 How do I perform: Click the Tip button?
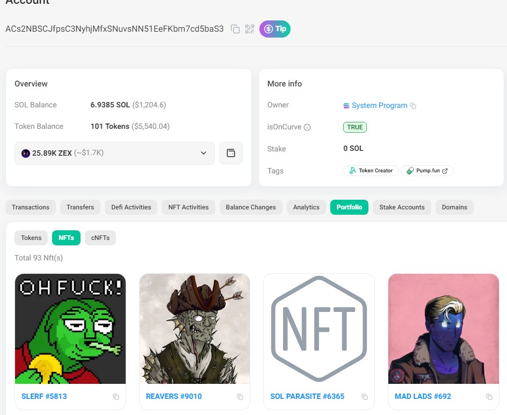click(275, 29)
